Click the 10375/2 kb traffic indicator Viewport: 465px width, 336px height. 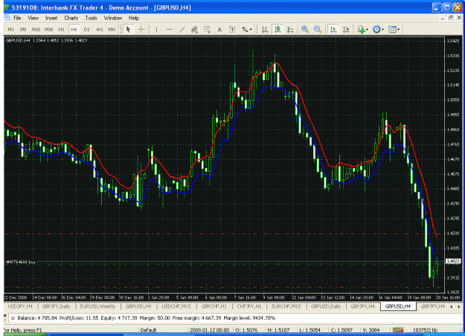[x=425, y=330]
